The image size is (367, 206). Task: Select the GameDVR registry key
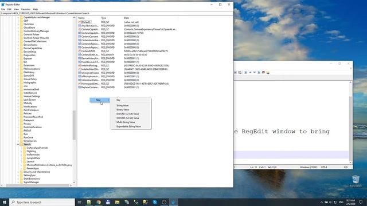click(29, 76)
